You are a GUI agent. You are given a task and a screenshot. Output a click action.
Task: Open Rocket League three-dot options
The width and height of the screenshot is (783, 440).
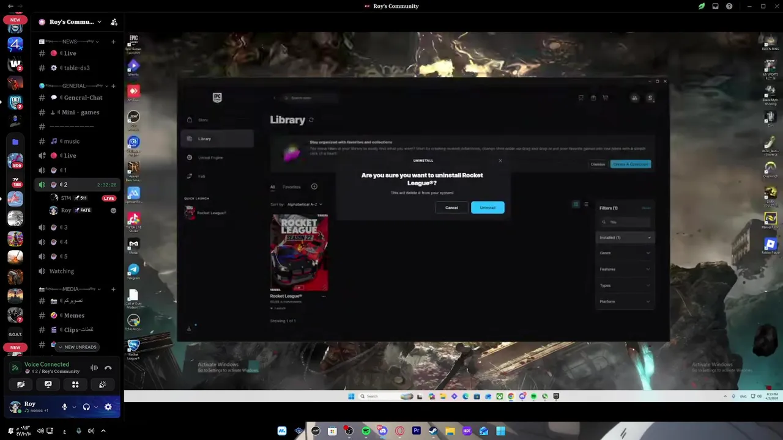[x=324, y=296]
